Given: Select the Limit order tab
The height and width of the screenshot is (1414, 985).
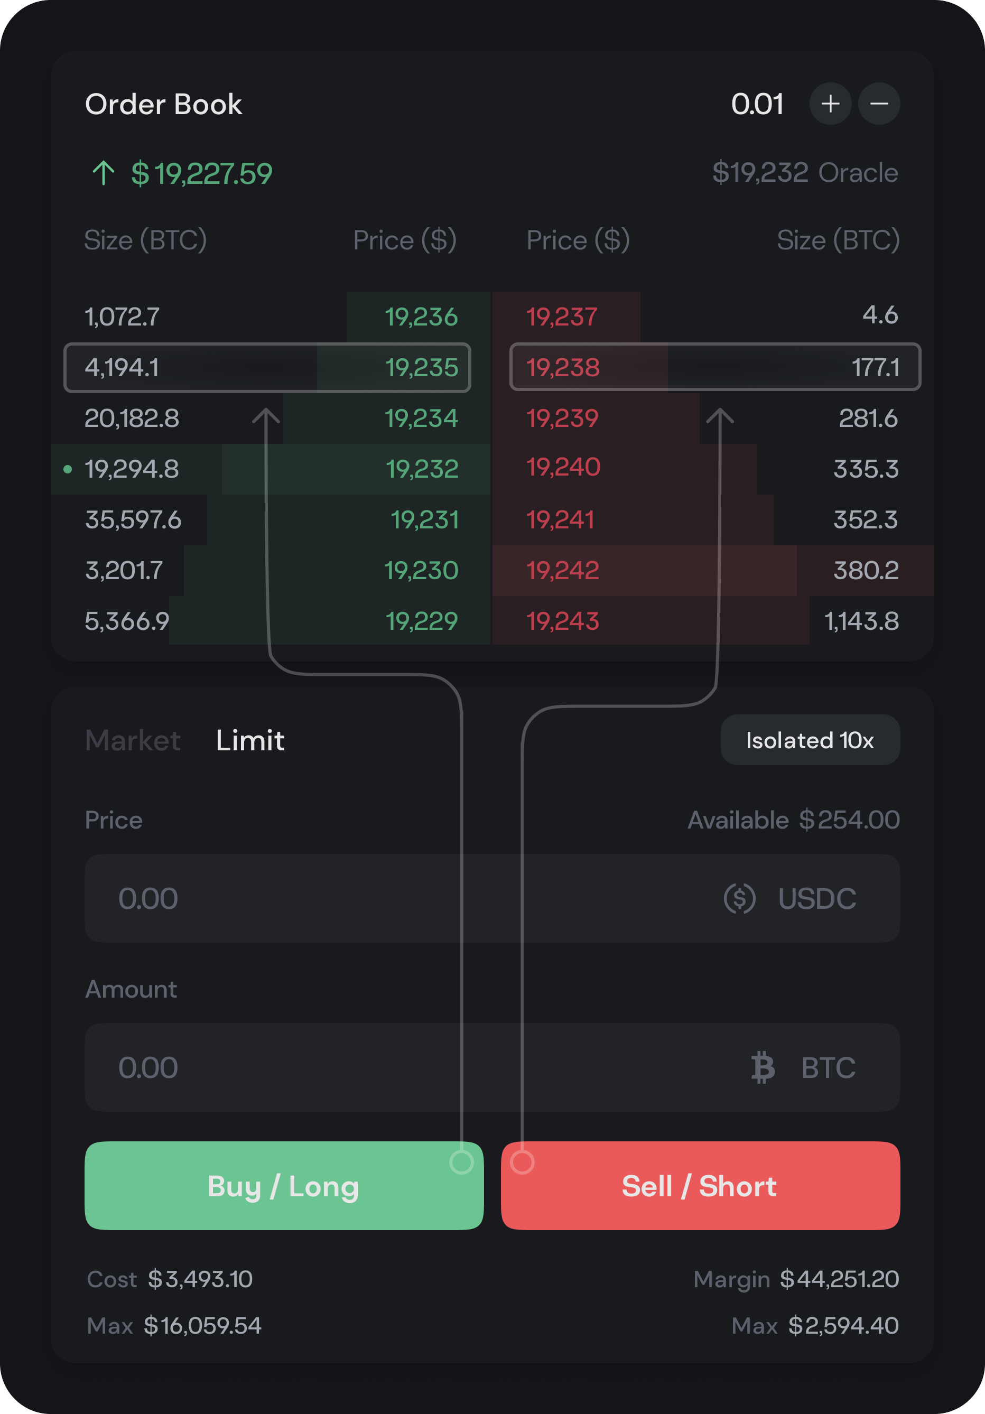Looking at the screenshot, I should pyautogui.click(x=250, y=740).
